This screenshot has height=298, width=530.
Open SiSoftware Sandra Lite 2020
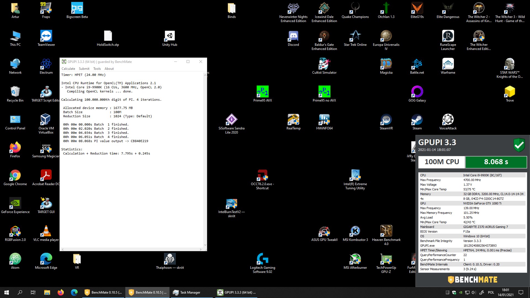[x=232, y=124]
